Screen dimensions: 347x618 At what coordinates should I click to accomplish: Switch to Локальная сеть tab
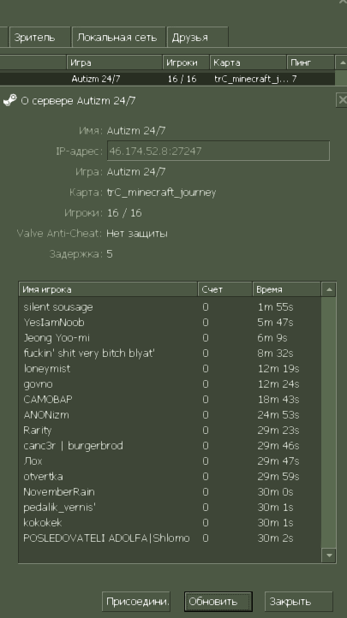pyautogui.click(x=118, y=38)
